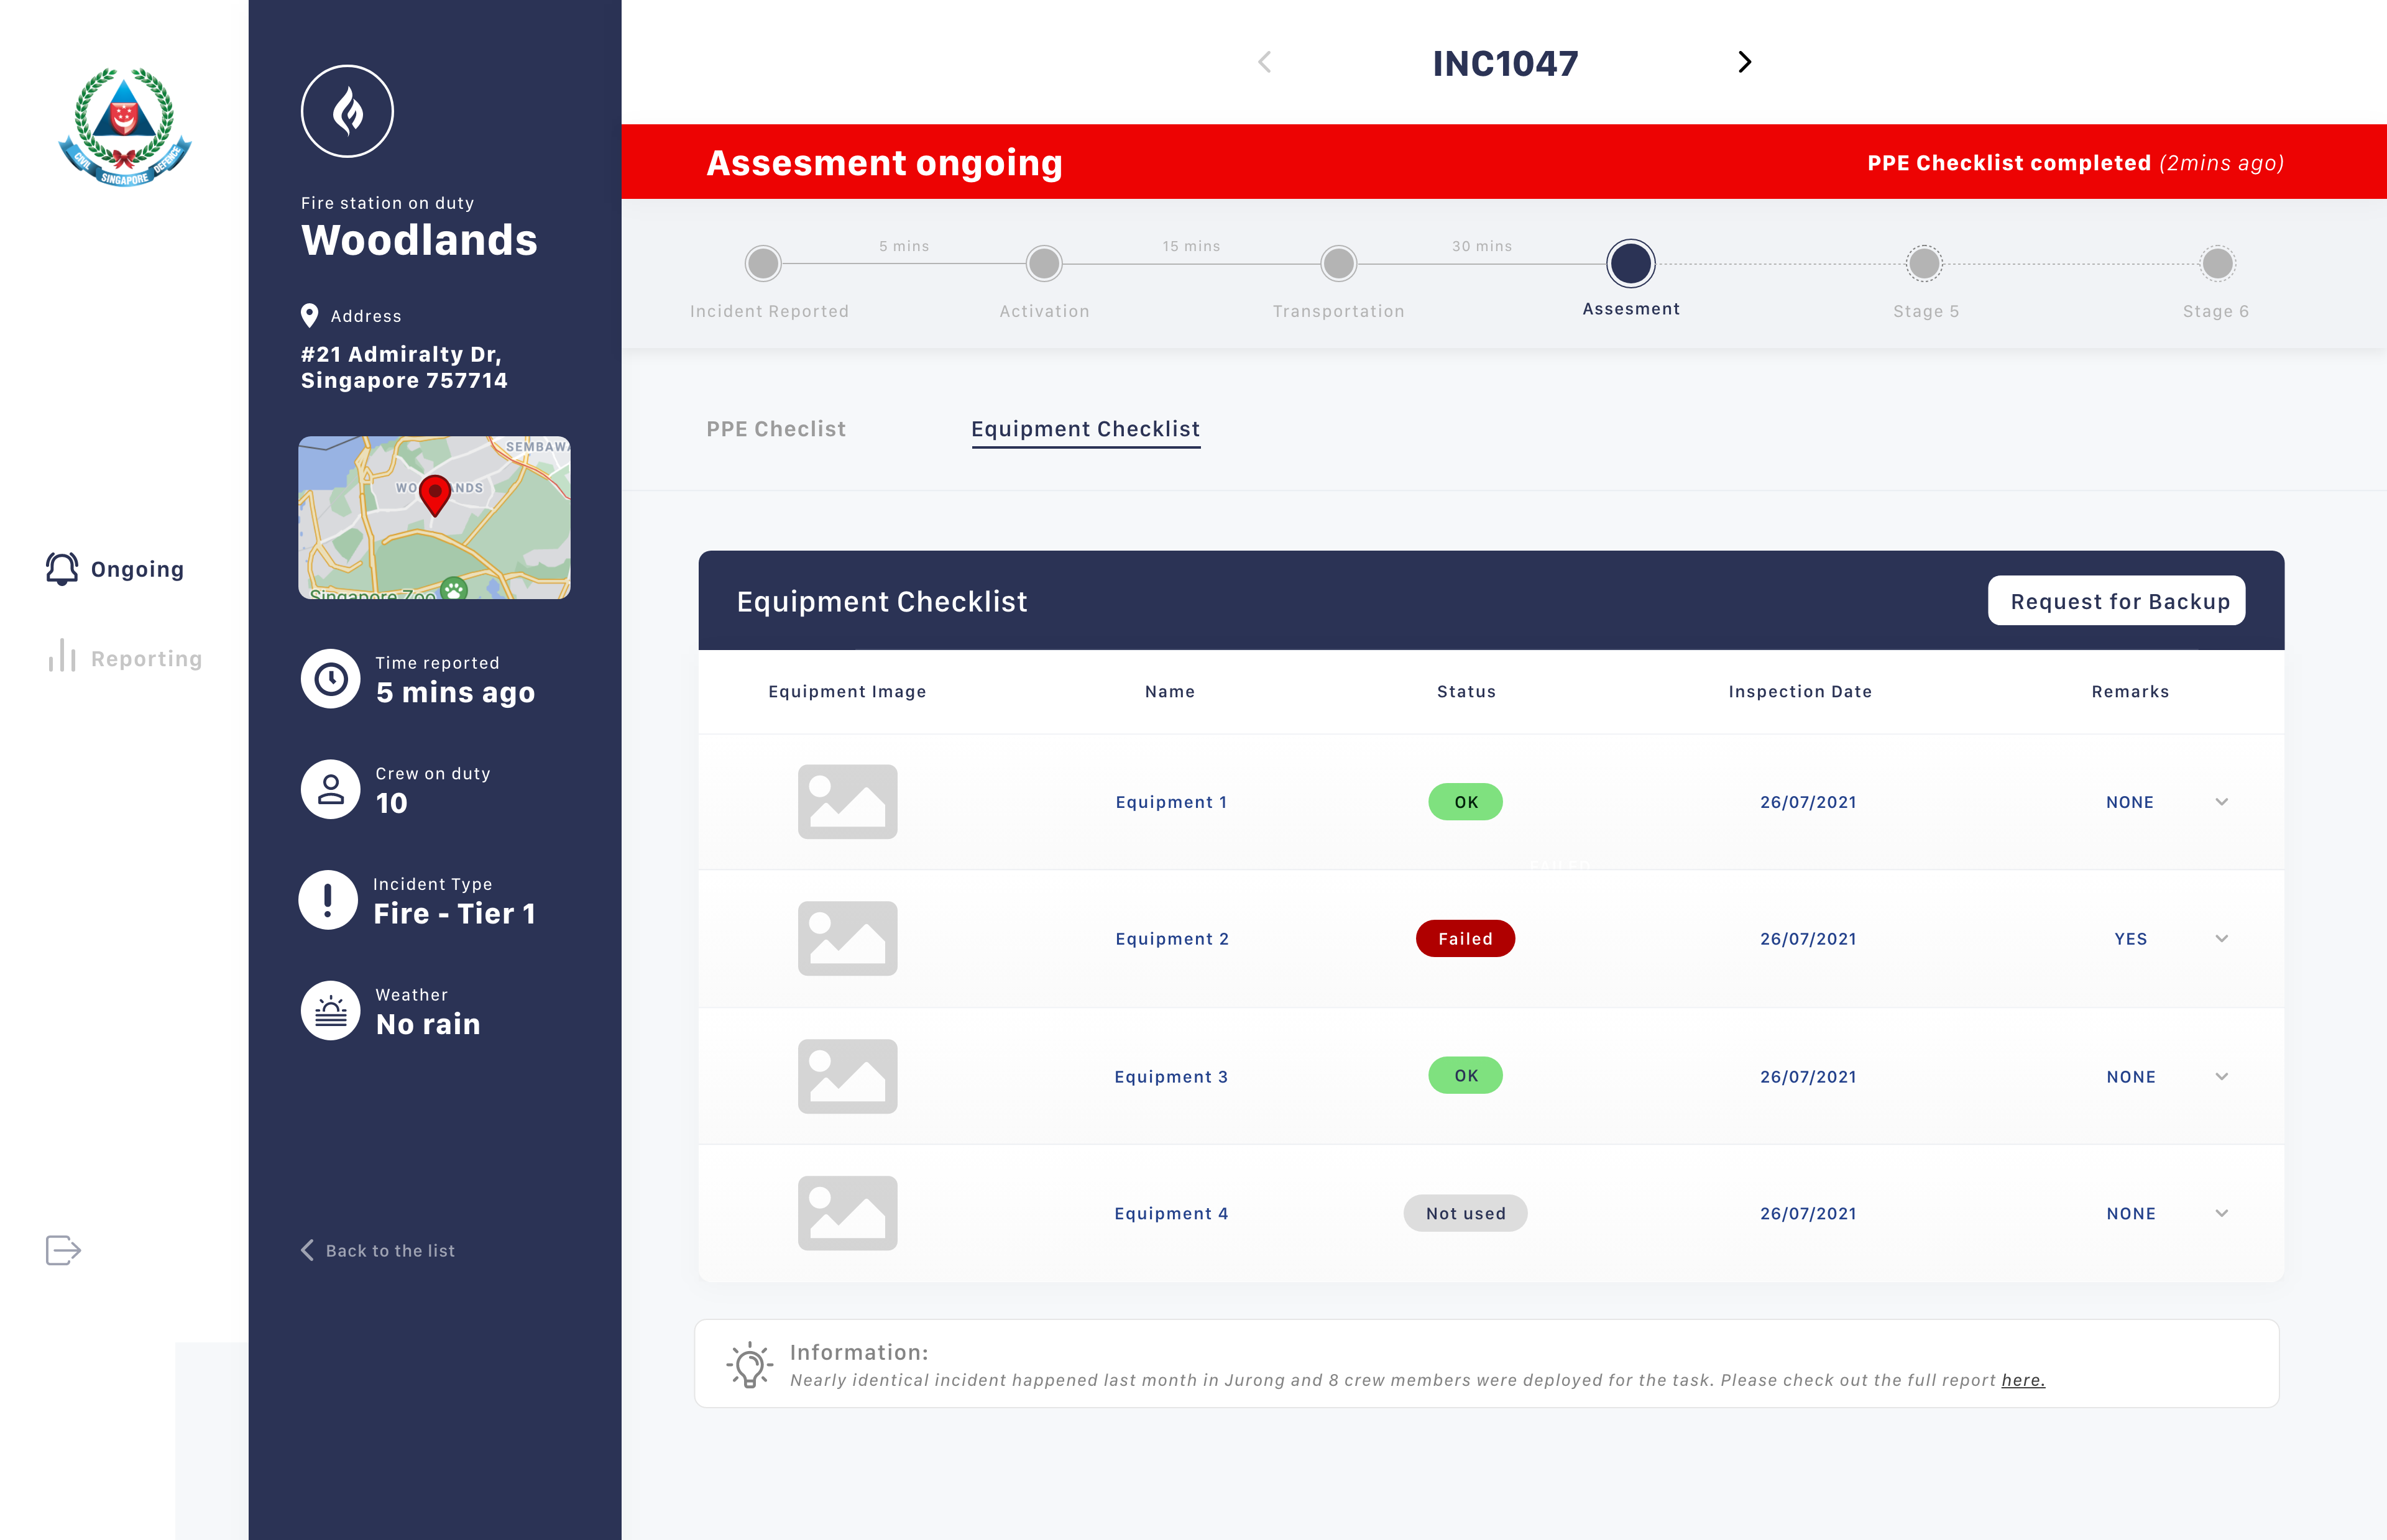Click Equipment 1 remarks NONE
Viewport: 2387px width, 1540px height.
[x=2130, y=802]
